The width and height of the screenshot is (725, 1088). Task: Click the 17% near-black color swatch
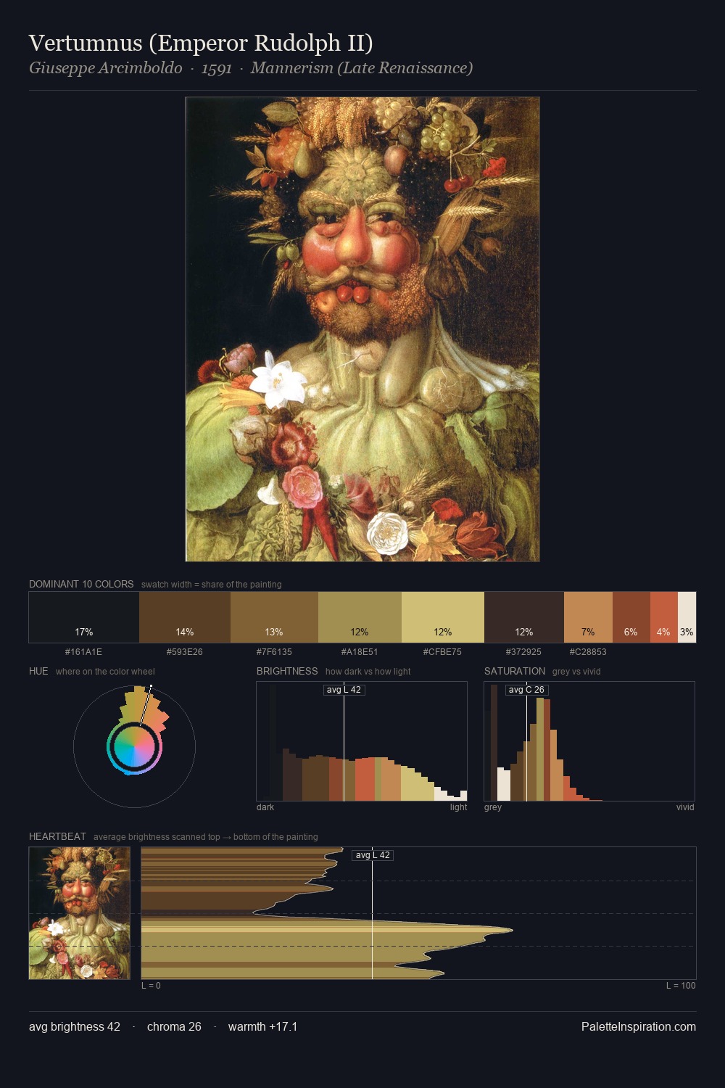click(84, 617)
